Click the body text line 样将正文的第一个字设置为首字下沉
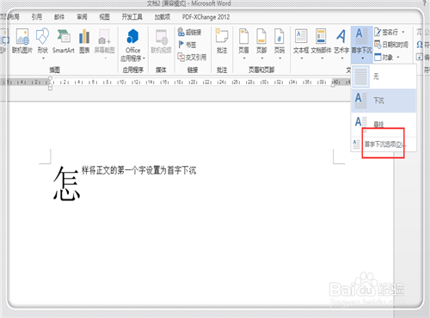This screenshot has height=318, width=430. pos(138,170)
